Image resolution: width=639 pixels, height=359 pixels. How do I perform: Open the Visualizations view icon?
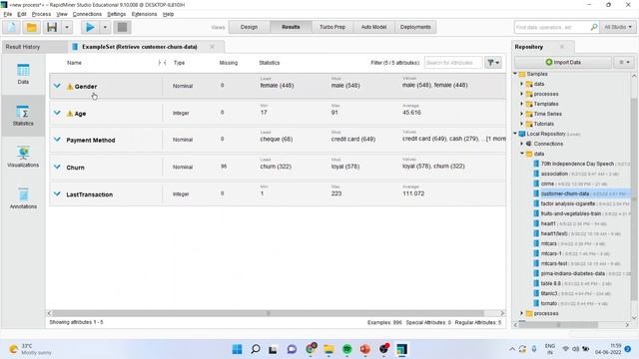click(23, 158)
